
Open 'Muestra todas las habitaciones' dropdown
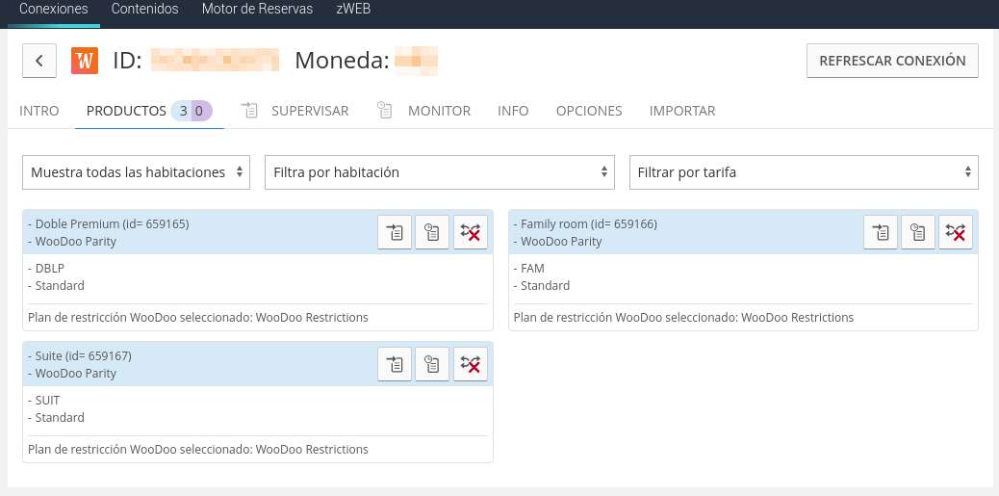(x=136, y=172)
